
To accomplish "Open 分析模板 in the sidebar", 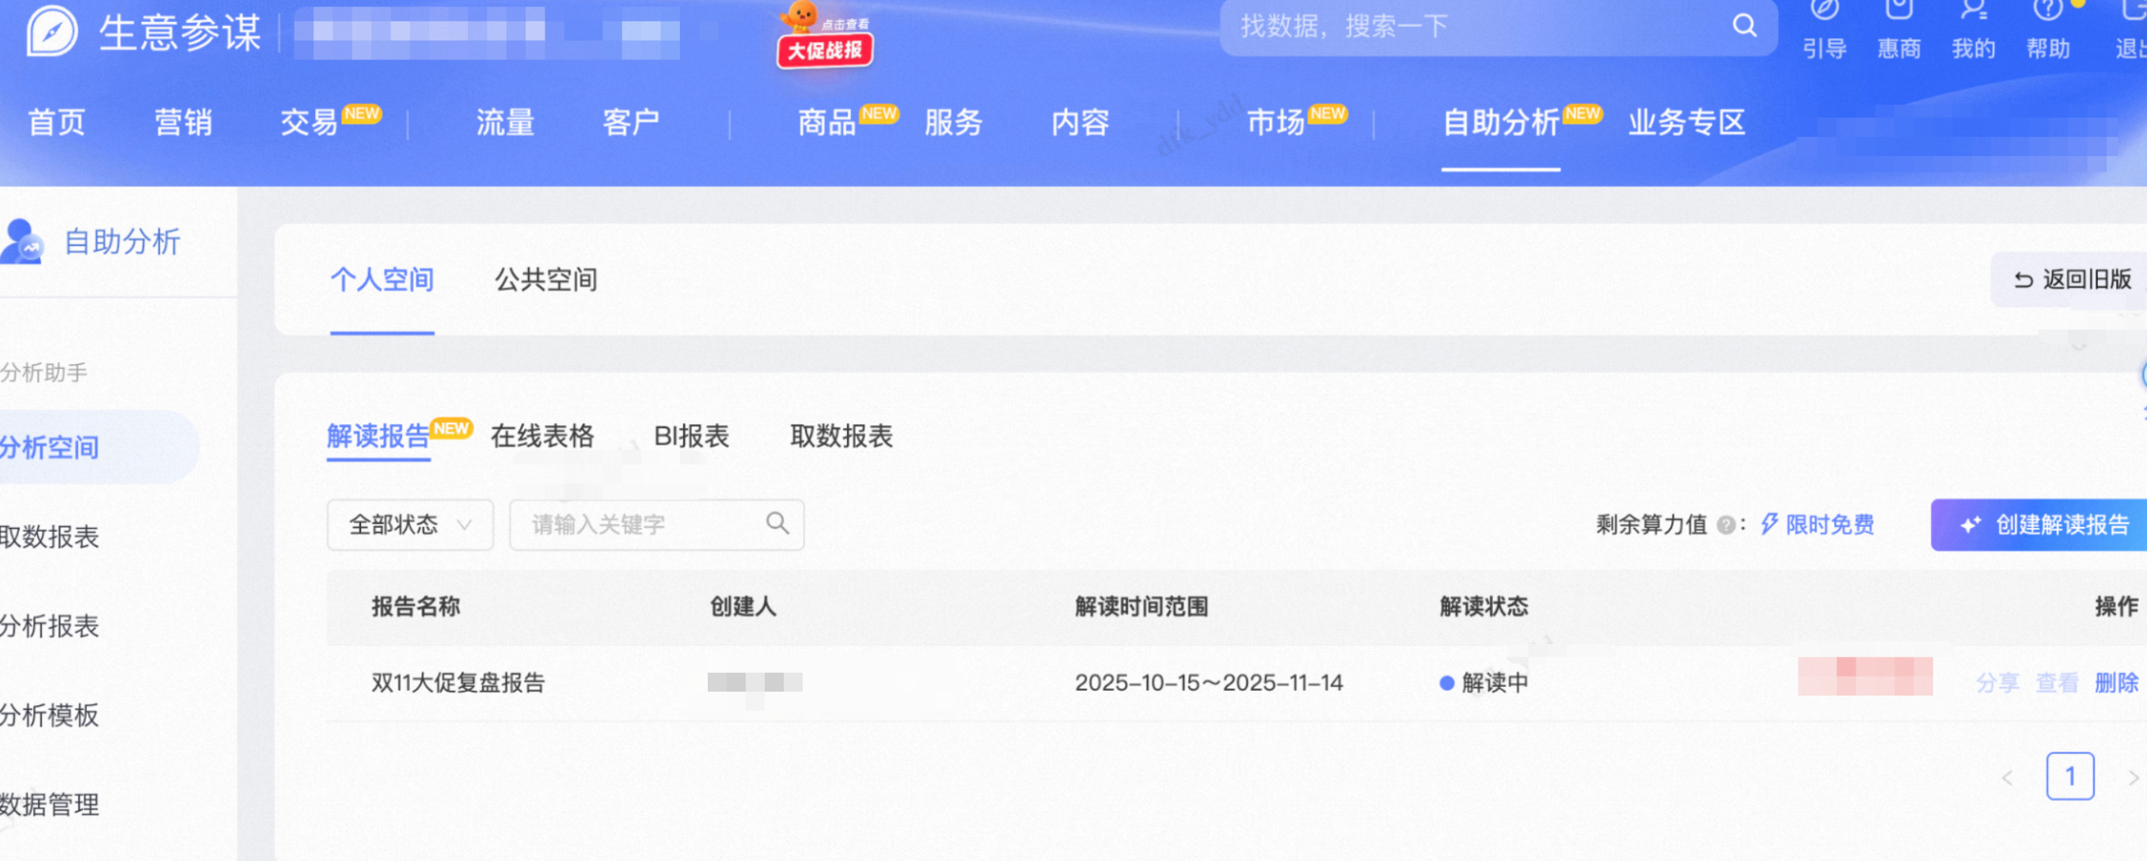I will 49,715.
